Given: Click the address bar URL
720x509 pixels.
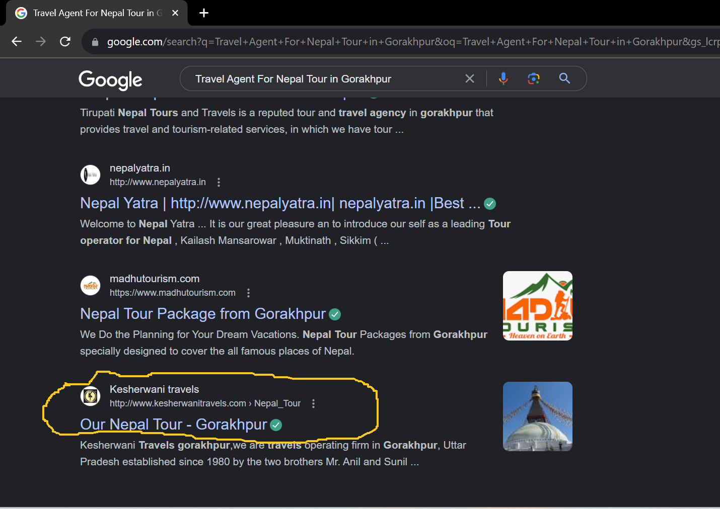Looking at the screenshot, I should (x=412, y=42).
